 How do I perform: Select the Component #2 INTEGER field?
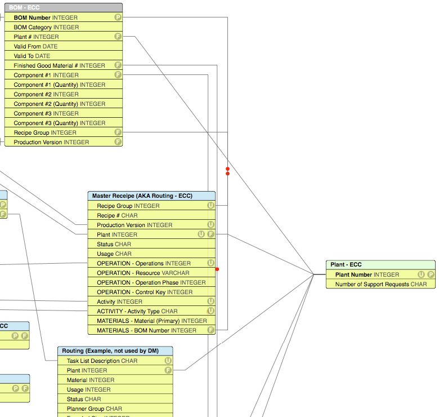coord(64,94)
